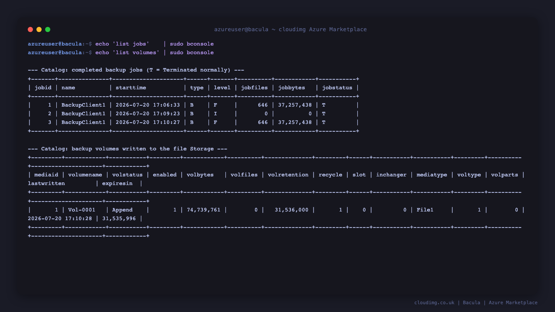
Task: Click the 'jobbytes' column header
Action: [x=291, y=88]
